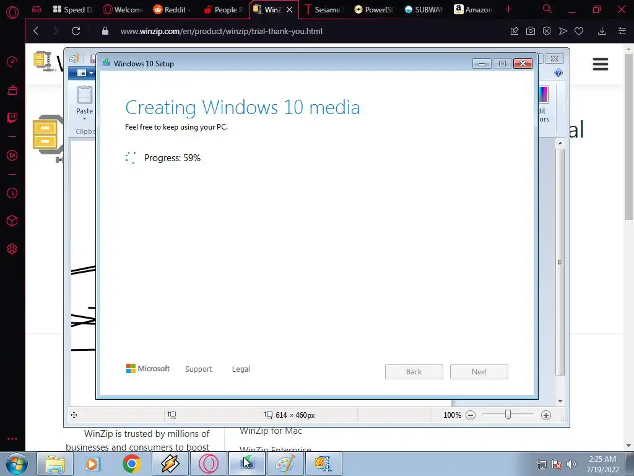Click the search tabs magnifier icon

click(547, 9)
